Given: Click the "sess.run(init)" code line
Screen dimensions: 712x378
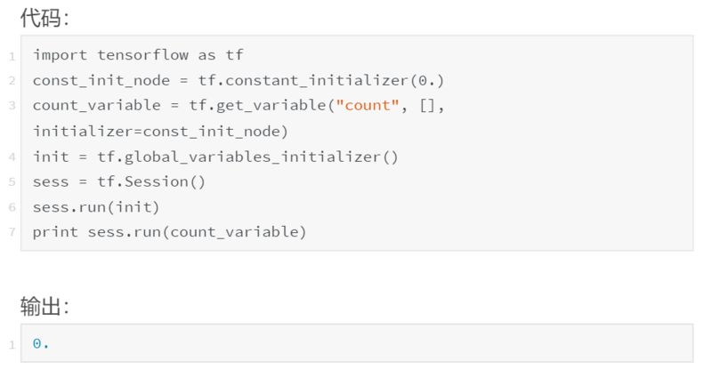Looking at the screenshot, I should [x=96, y=207].
